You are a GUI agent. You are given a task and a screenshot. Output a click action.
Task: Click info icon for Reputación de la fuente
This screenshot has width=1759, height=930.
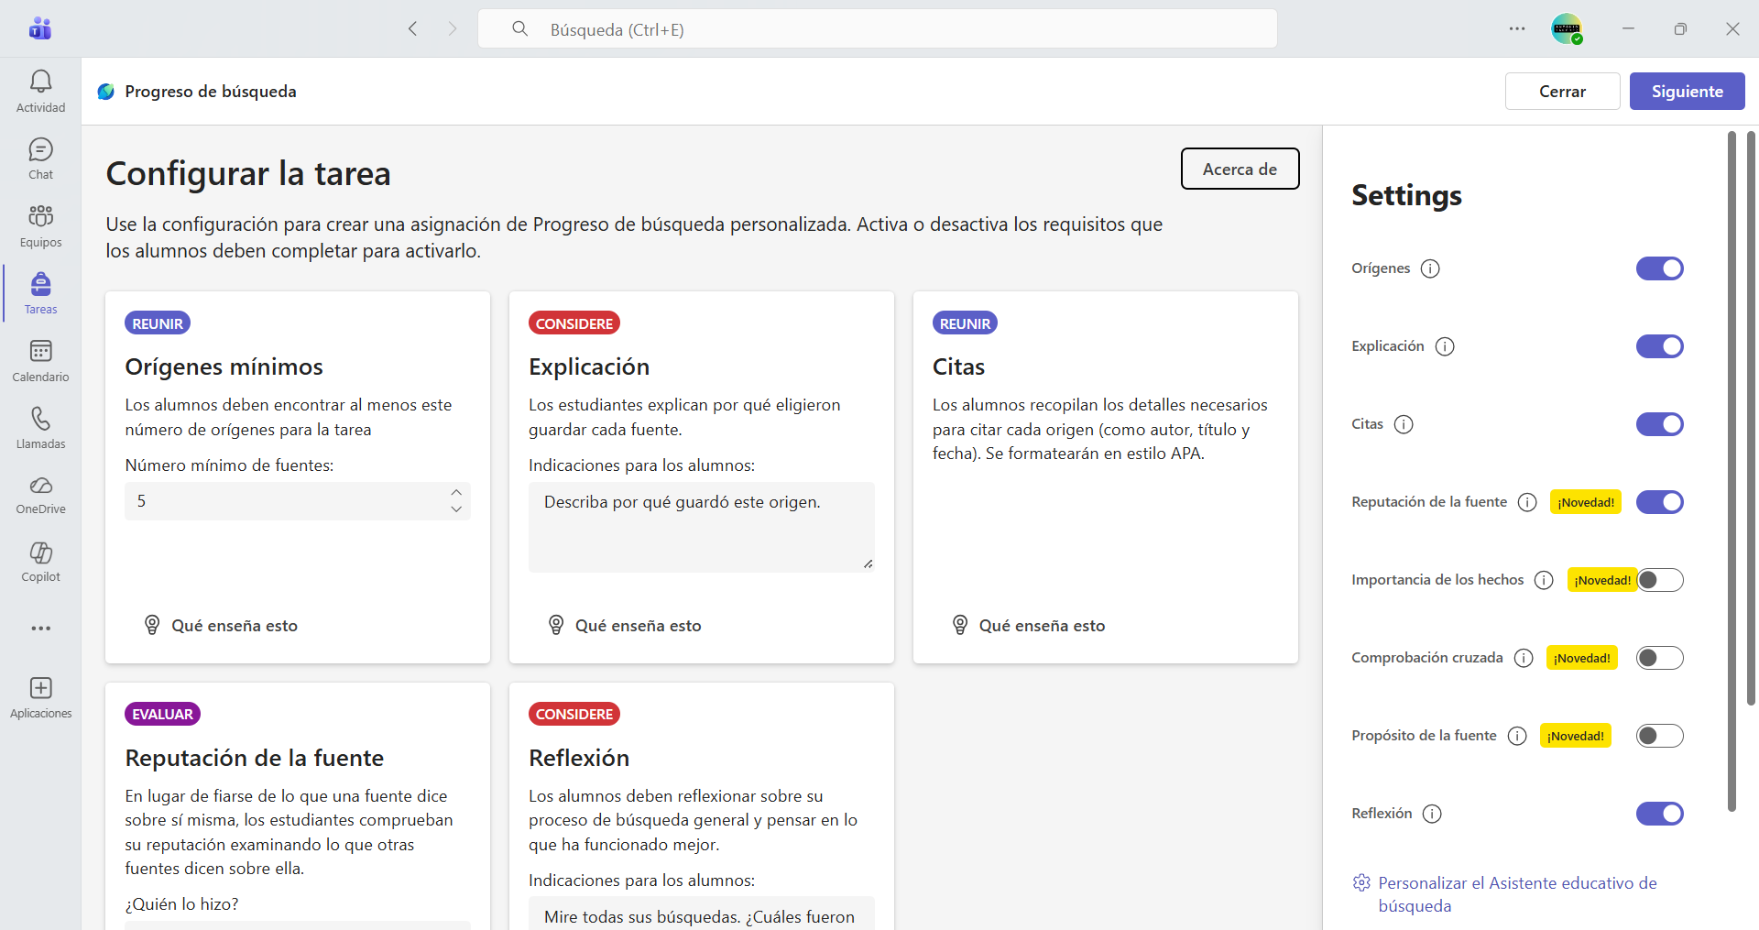tap(1527, 502)
